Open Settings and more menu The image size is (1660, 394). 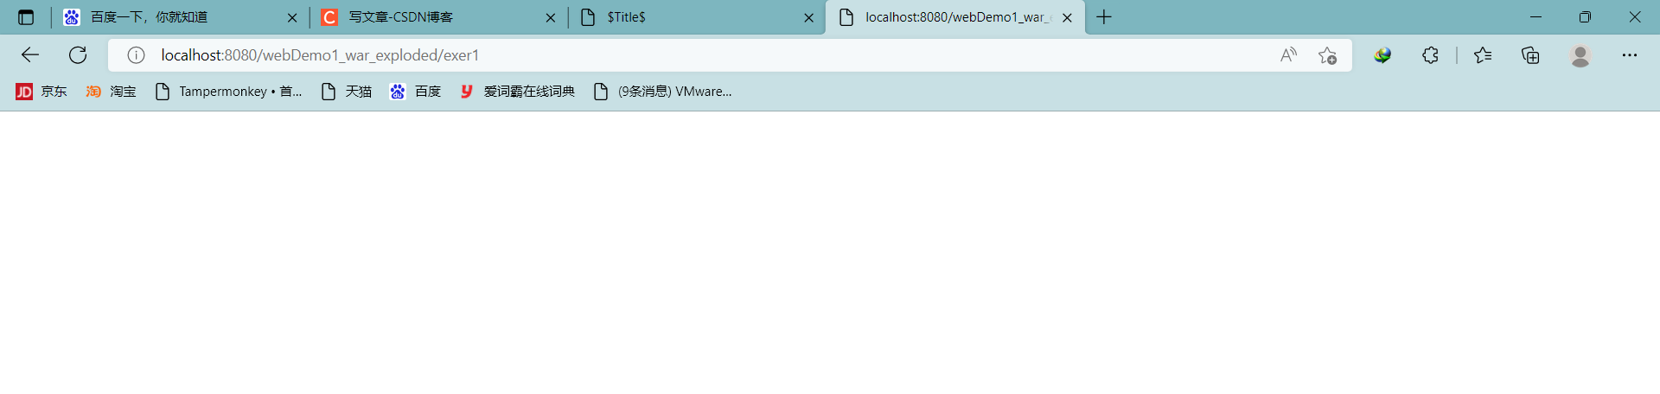pos(1630,55)
